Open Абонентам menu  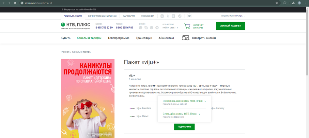point(166,38)
